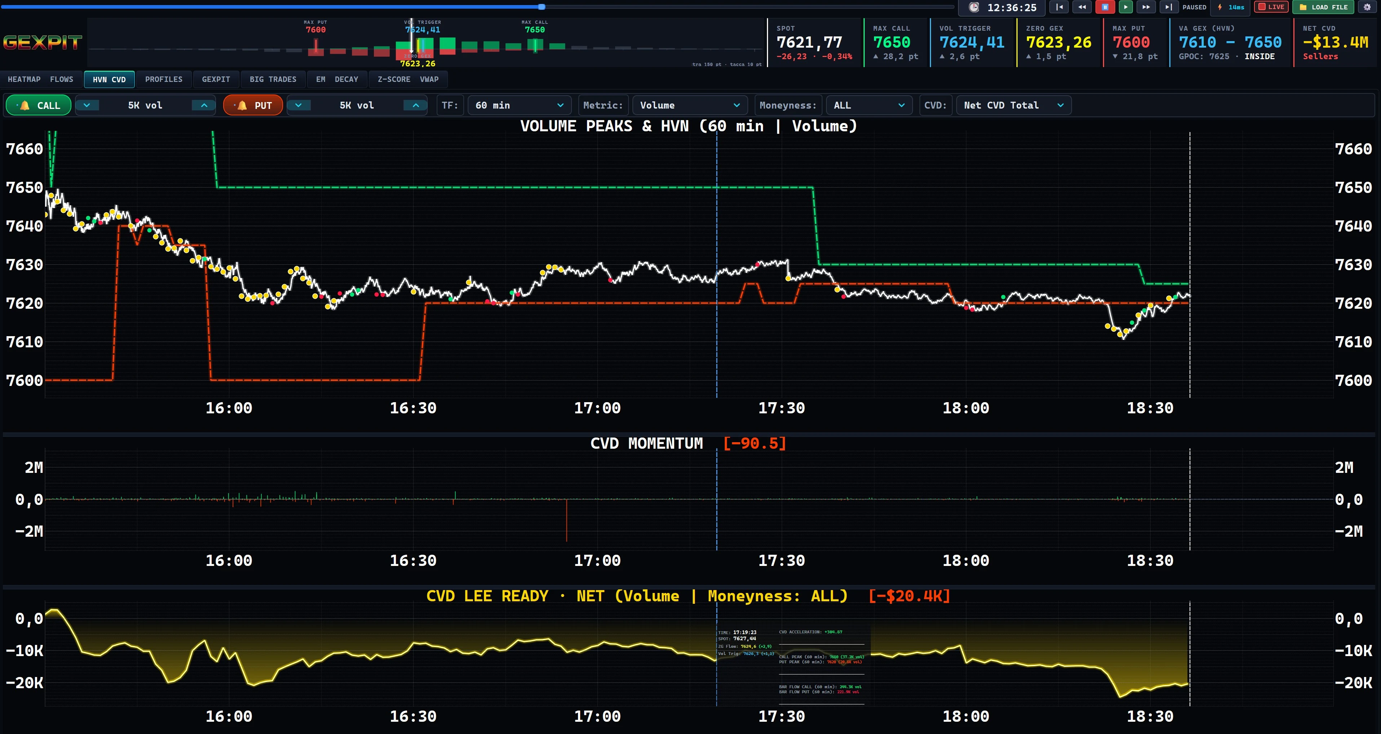Screen dimensions: 1381x734
Task: Click the fast-forward playback button
Action: (1146, 7)
